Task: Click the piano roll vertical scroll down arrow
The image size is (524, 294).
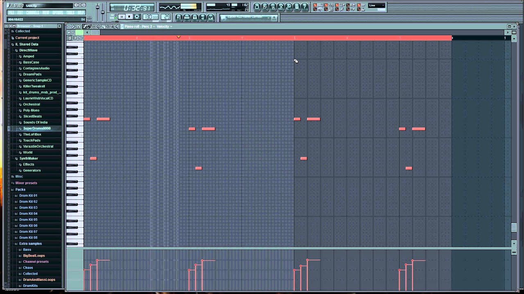Action: (x=514, y=244)
